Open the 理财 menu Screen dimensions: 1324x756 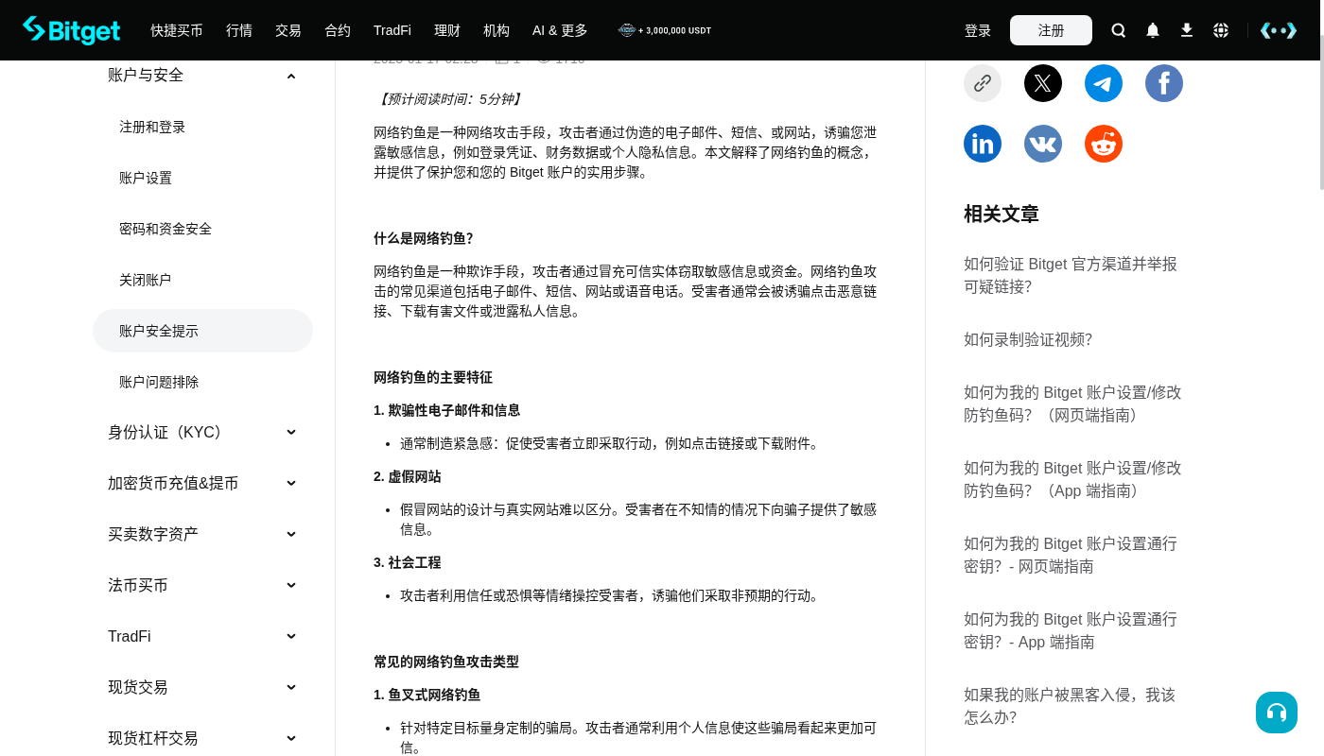(447, 30)
